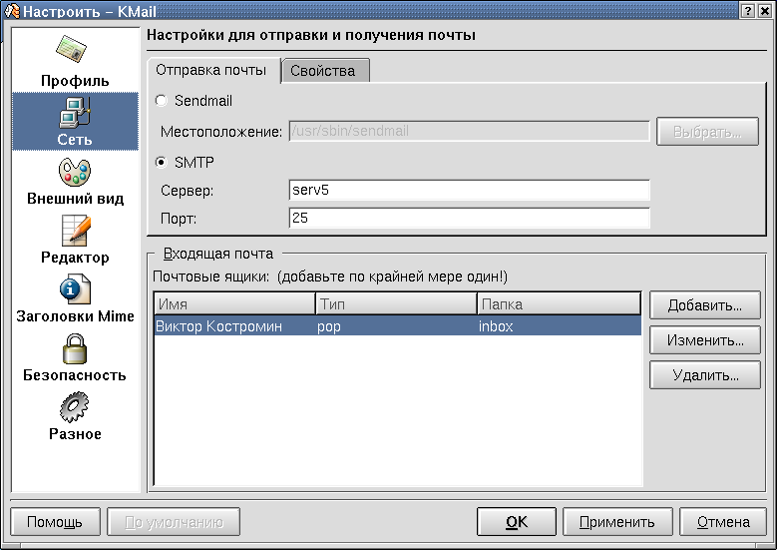Switch to the Отправка почты tab
Image resolution: width=777 pixels, height=550 pixels.
pos(211,71)
